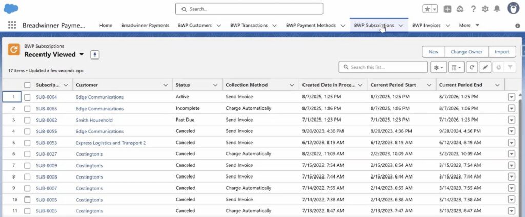Open the Help question mark icon

pos(473,9)
